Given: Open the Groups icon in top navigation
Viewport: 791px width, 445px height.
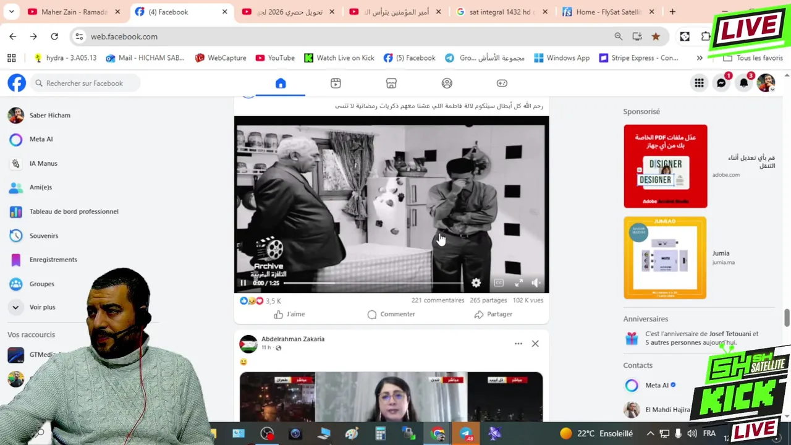Looking at the screenshot, I should tap(447, 83).
